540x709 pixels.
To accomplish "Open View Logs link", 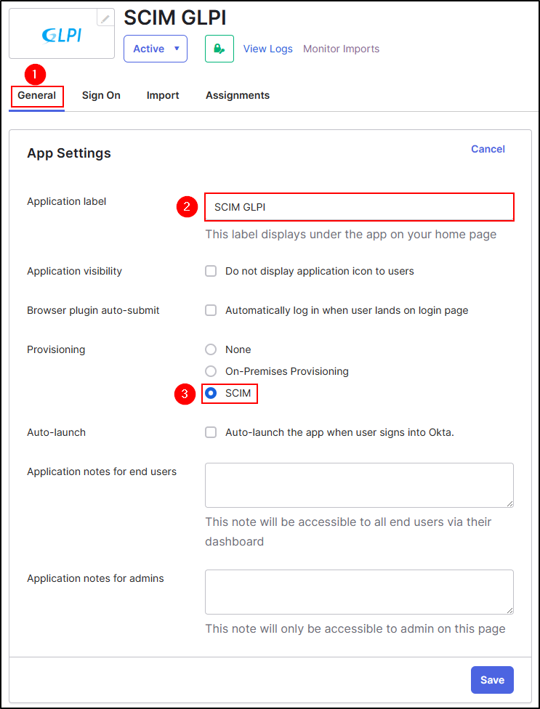I will (x=267, y=49).
